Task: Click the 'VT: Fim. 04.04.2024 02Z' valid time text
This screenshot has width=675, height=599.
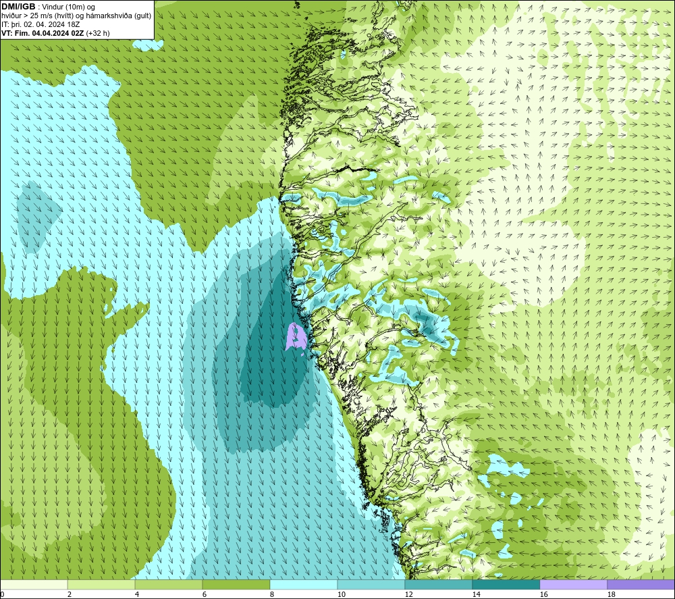Action: tap(43, 33)
